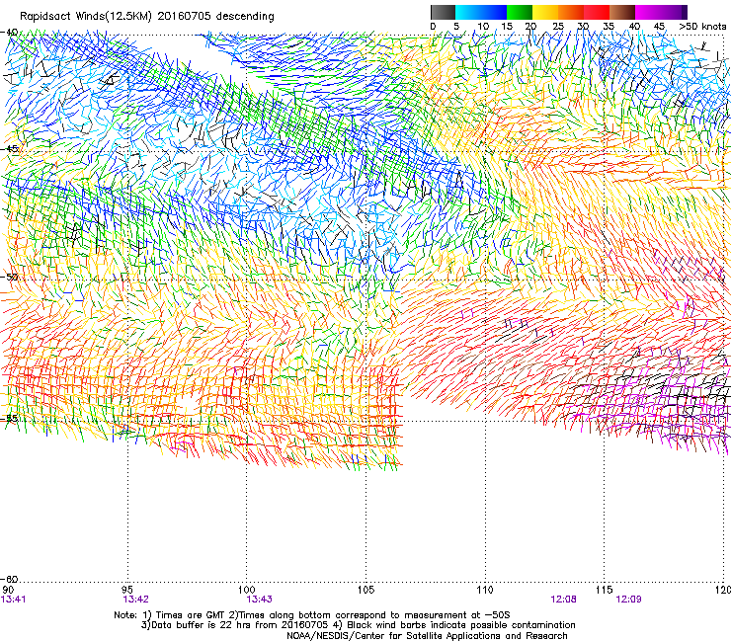Click the brown 35-40 knots color bar segment
This screenshot has width=731, height=642.
[622, 12]
